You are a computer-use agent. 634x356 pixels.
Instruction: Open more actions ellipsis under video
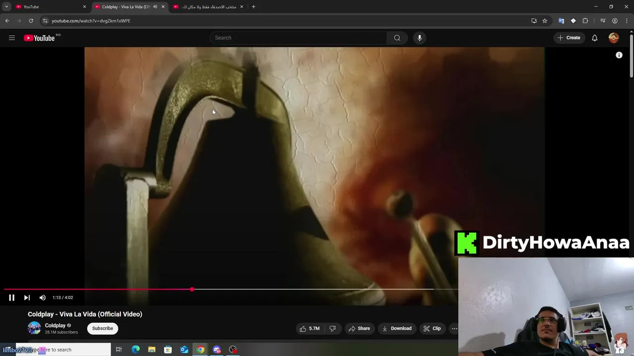454,328
